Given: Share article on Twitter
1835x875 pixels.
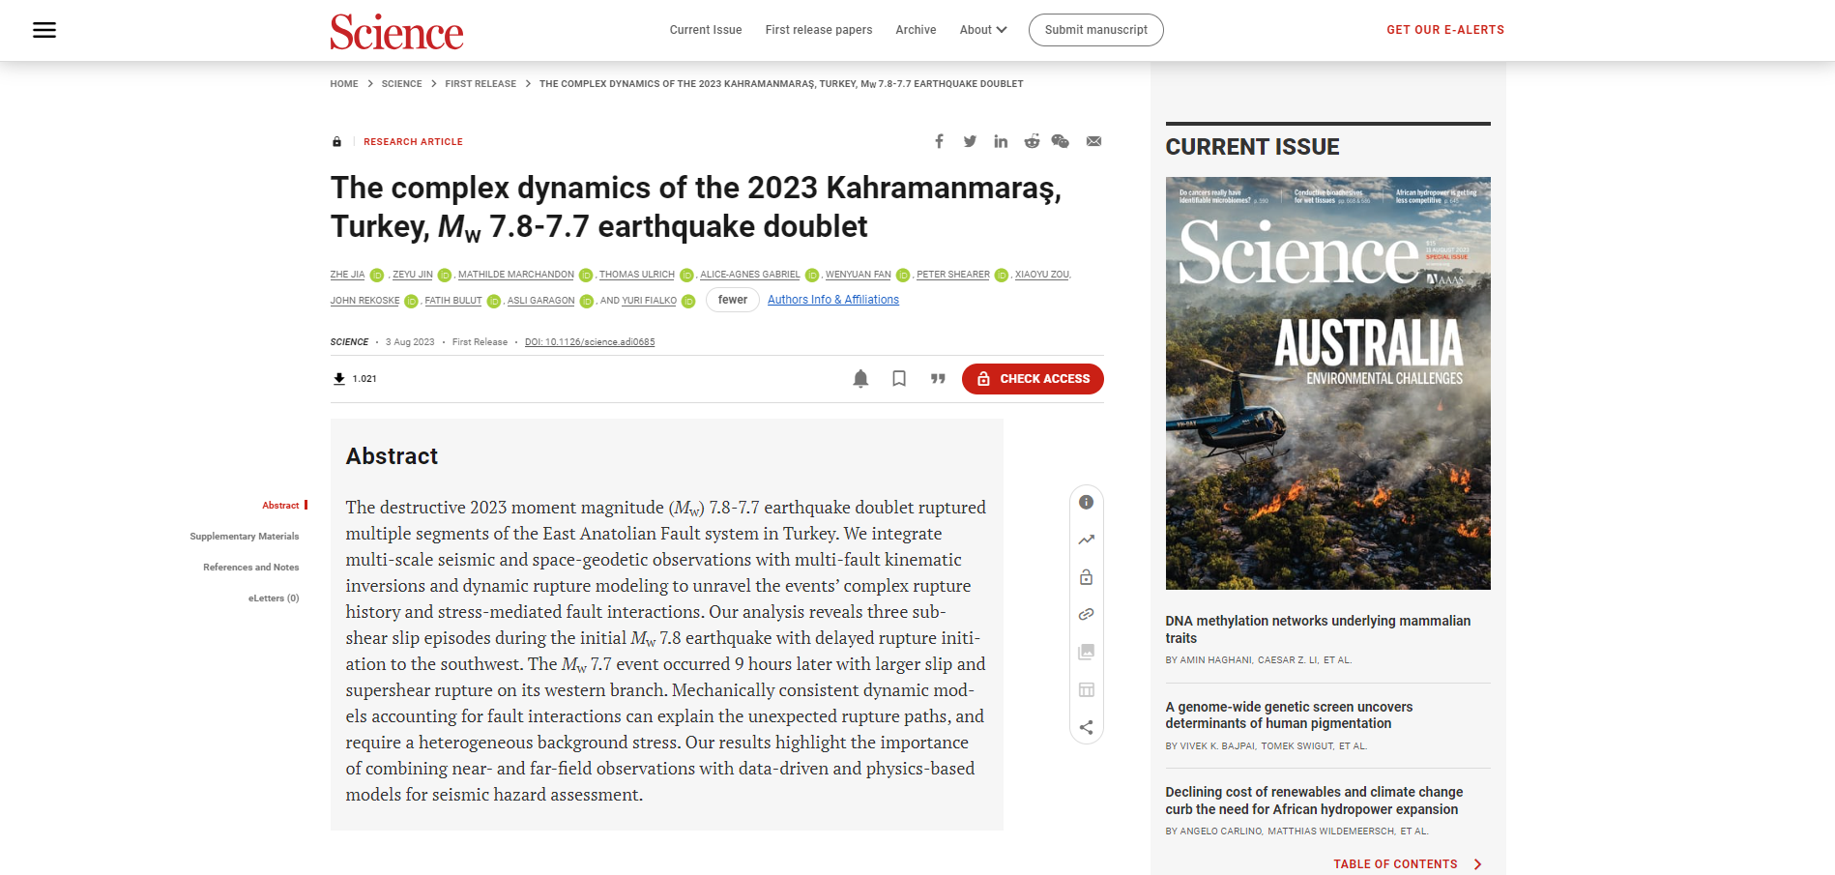Looking at the screenshot, I should (970, 141).
